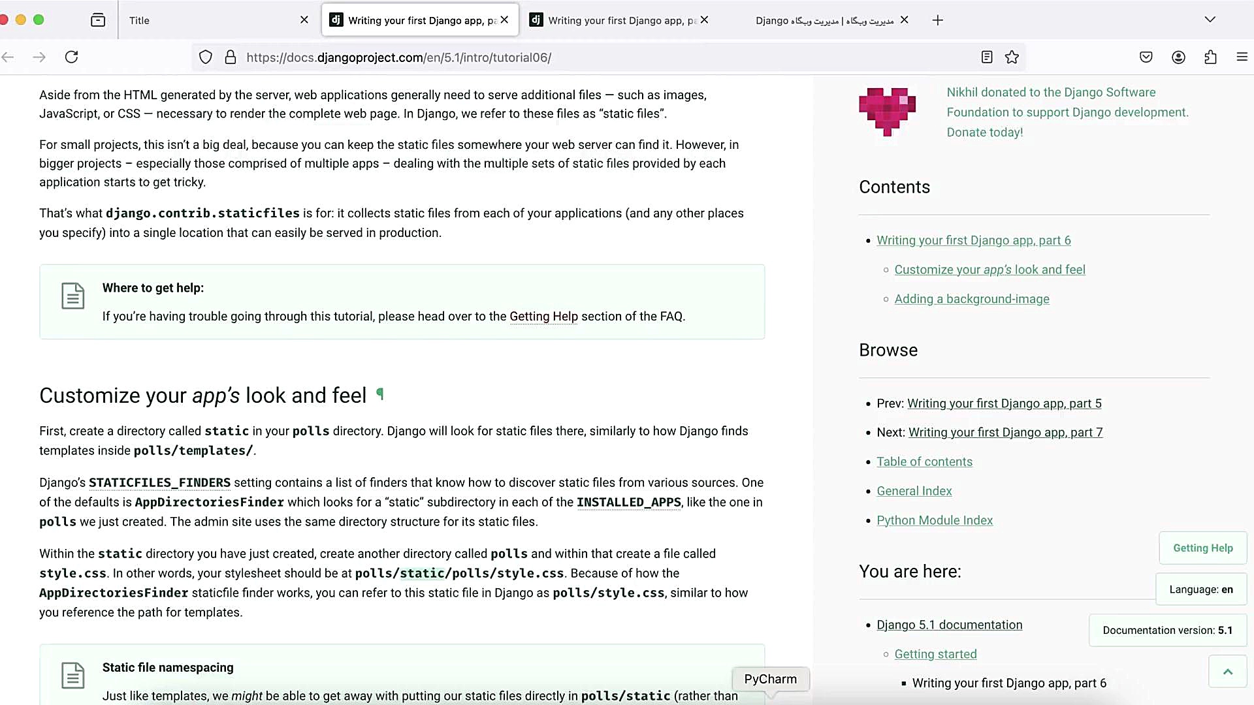The width and height of the screenshot is (1254, 705).
Task: Open 'Python Module Index' link
Action: (935, 521)
